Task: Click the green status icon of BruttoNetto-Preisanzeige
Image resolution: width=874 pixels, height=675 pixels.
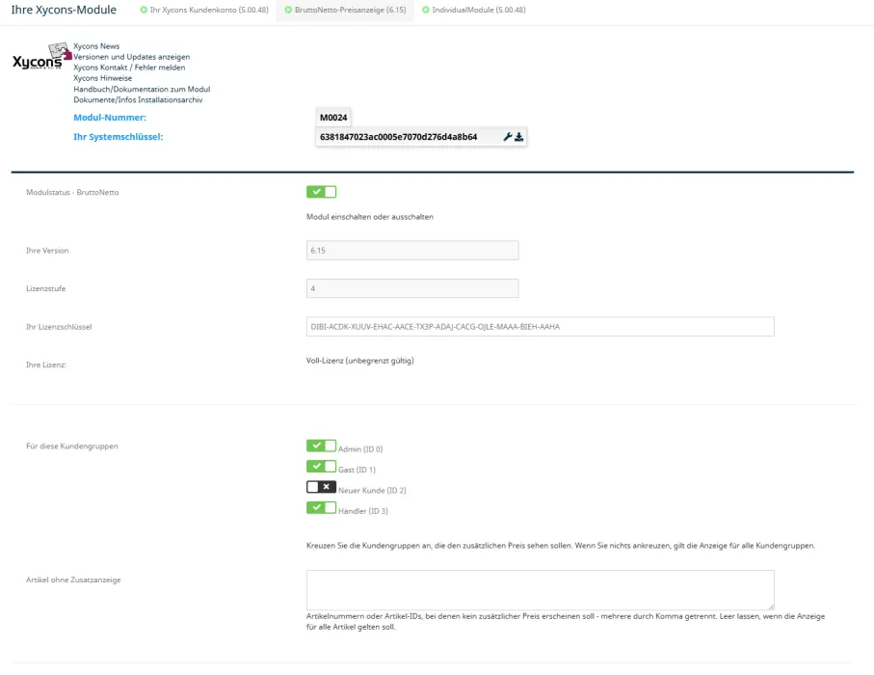Action: pyautogui.click(x=288, y=10)
